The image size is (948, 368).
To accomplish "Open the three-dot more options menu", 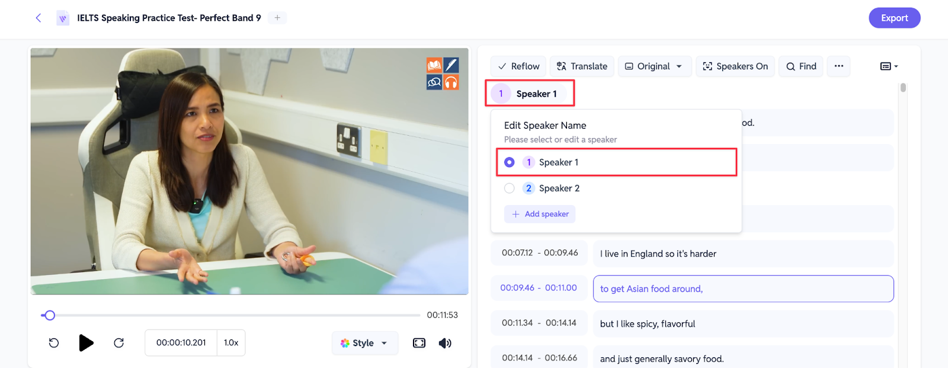I will [x=838, y=66].
